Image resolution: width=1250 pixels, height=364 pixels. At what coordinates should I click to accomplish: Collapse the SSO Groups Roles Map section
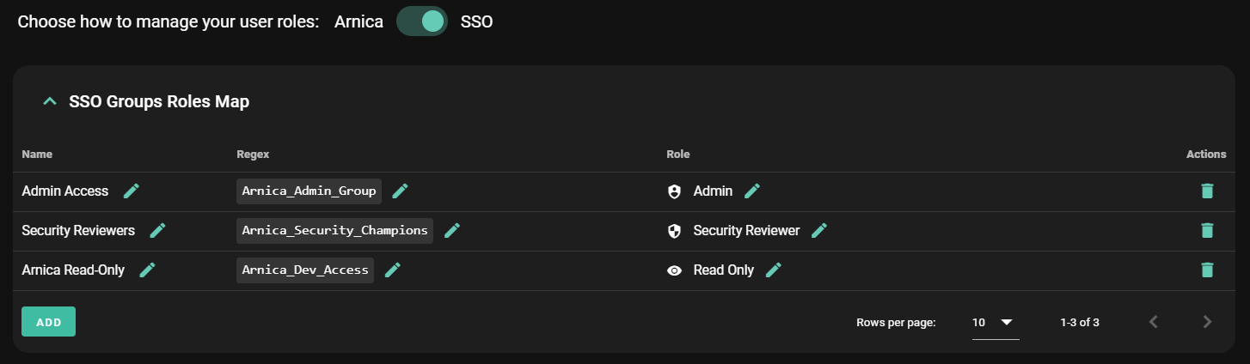click(49, 102)
